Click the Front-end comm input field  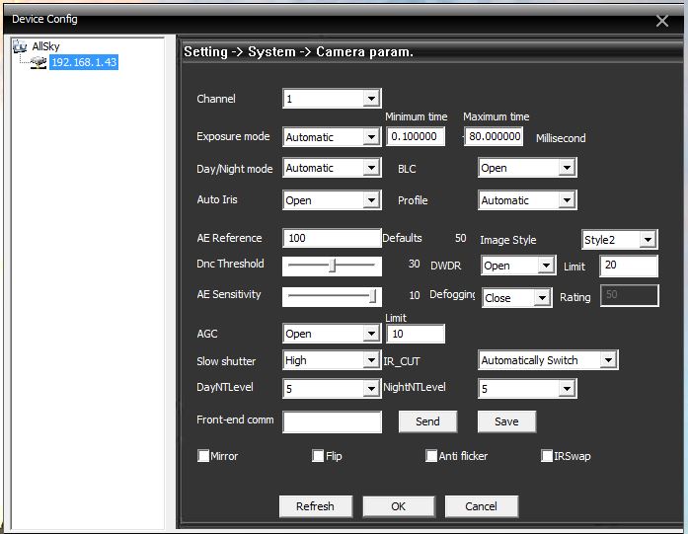[332, 422]
